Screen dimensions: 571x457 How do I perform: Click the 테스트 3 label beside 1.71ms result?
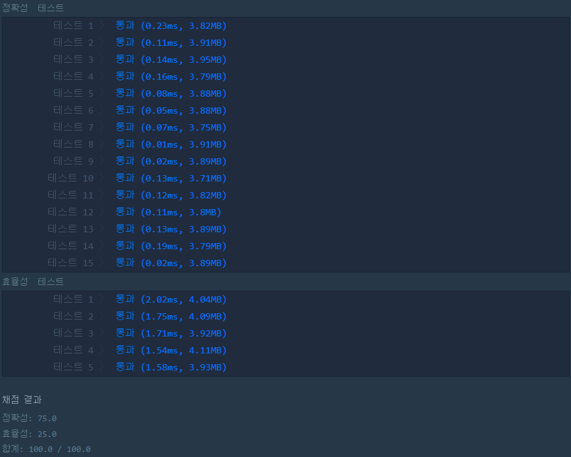tap(73, 333)
